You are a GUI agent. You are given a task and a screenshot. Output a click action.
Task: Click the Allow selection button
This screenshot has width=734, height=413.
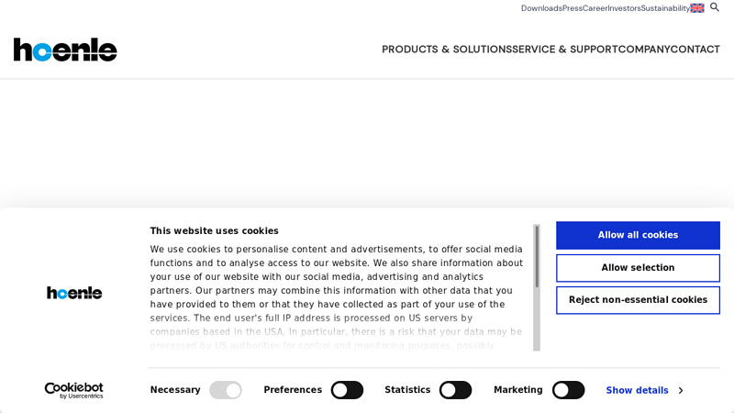coord(638,268)
